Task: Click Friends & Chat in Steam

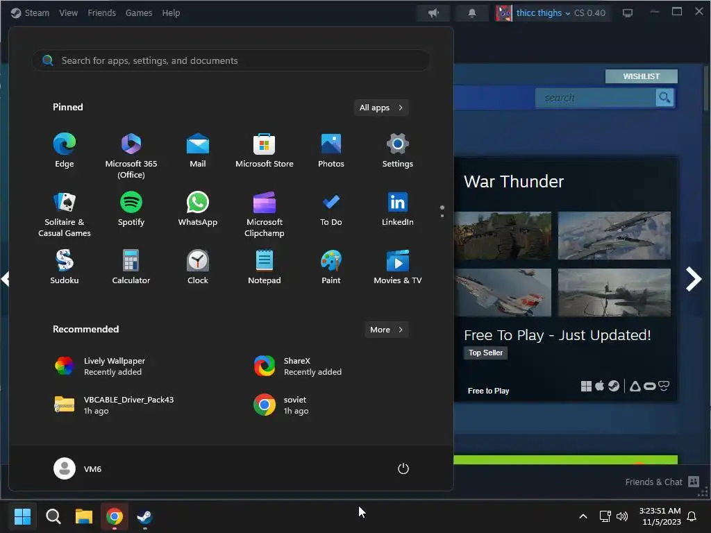Action: pos(653,482)
